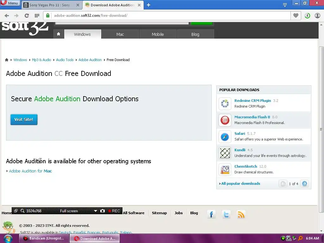This screenshot has width=324, height=243.
Task: Click the Twitter social icon
Action: coord(226,215)
